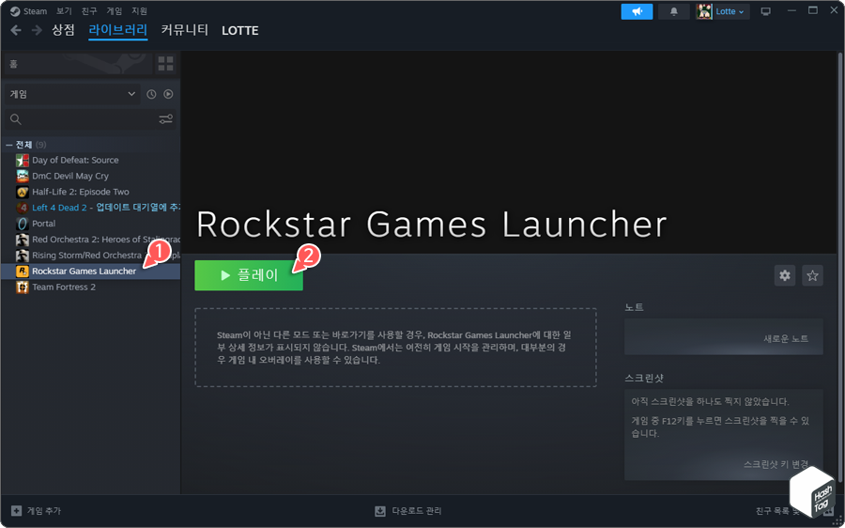Click the Portal game icon
This screenshot has height=528, width=845.
[23, 224]
